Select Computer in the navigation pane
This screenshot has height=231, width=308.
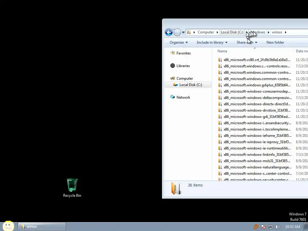tap(185, 79)
